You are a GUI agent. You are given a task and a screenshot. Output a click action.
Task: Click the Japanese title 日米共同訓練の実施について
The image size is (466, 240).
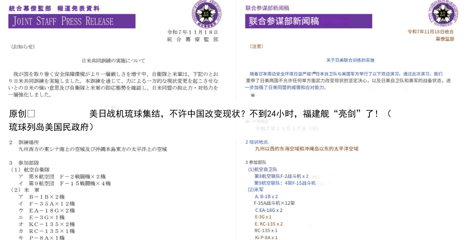coord(113,61)
